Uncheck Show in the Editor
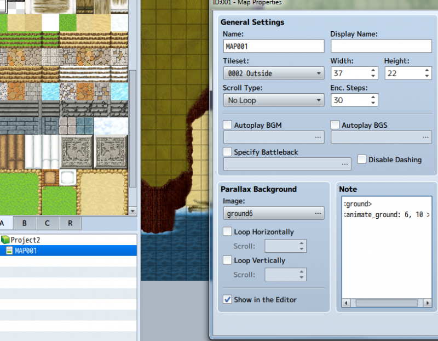 click(x=227, y=299)
